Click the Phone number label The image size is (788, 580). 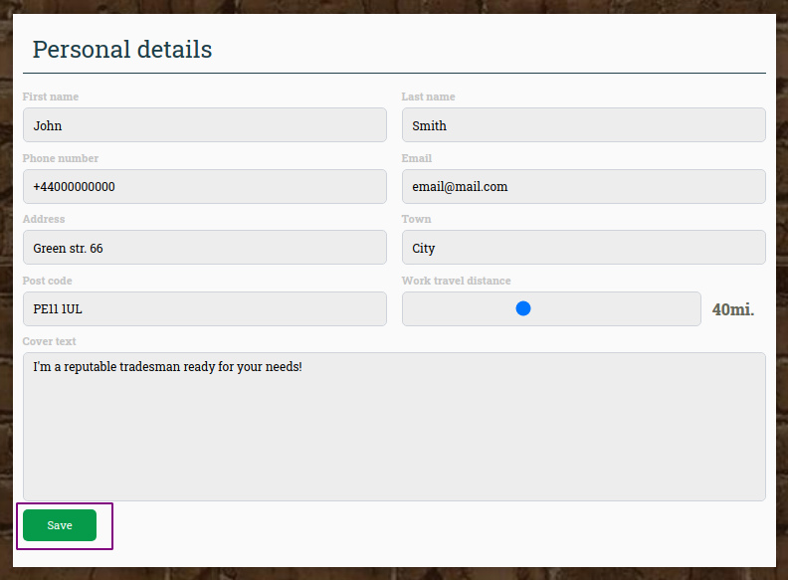pos(61,158)
